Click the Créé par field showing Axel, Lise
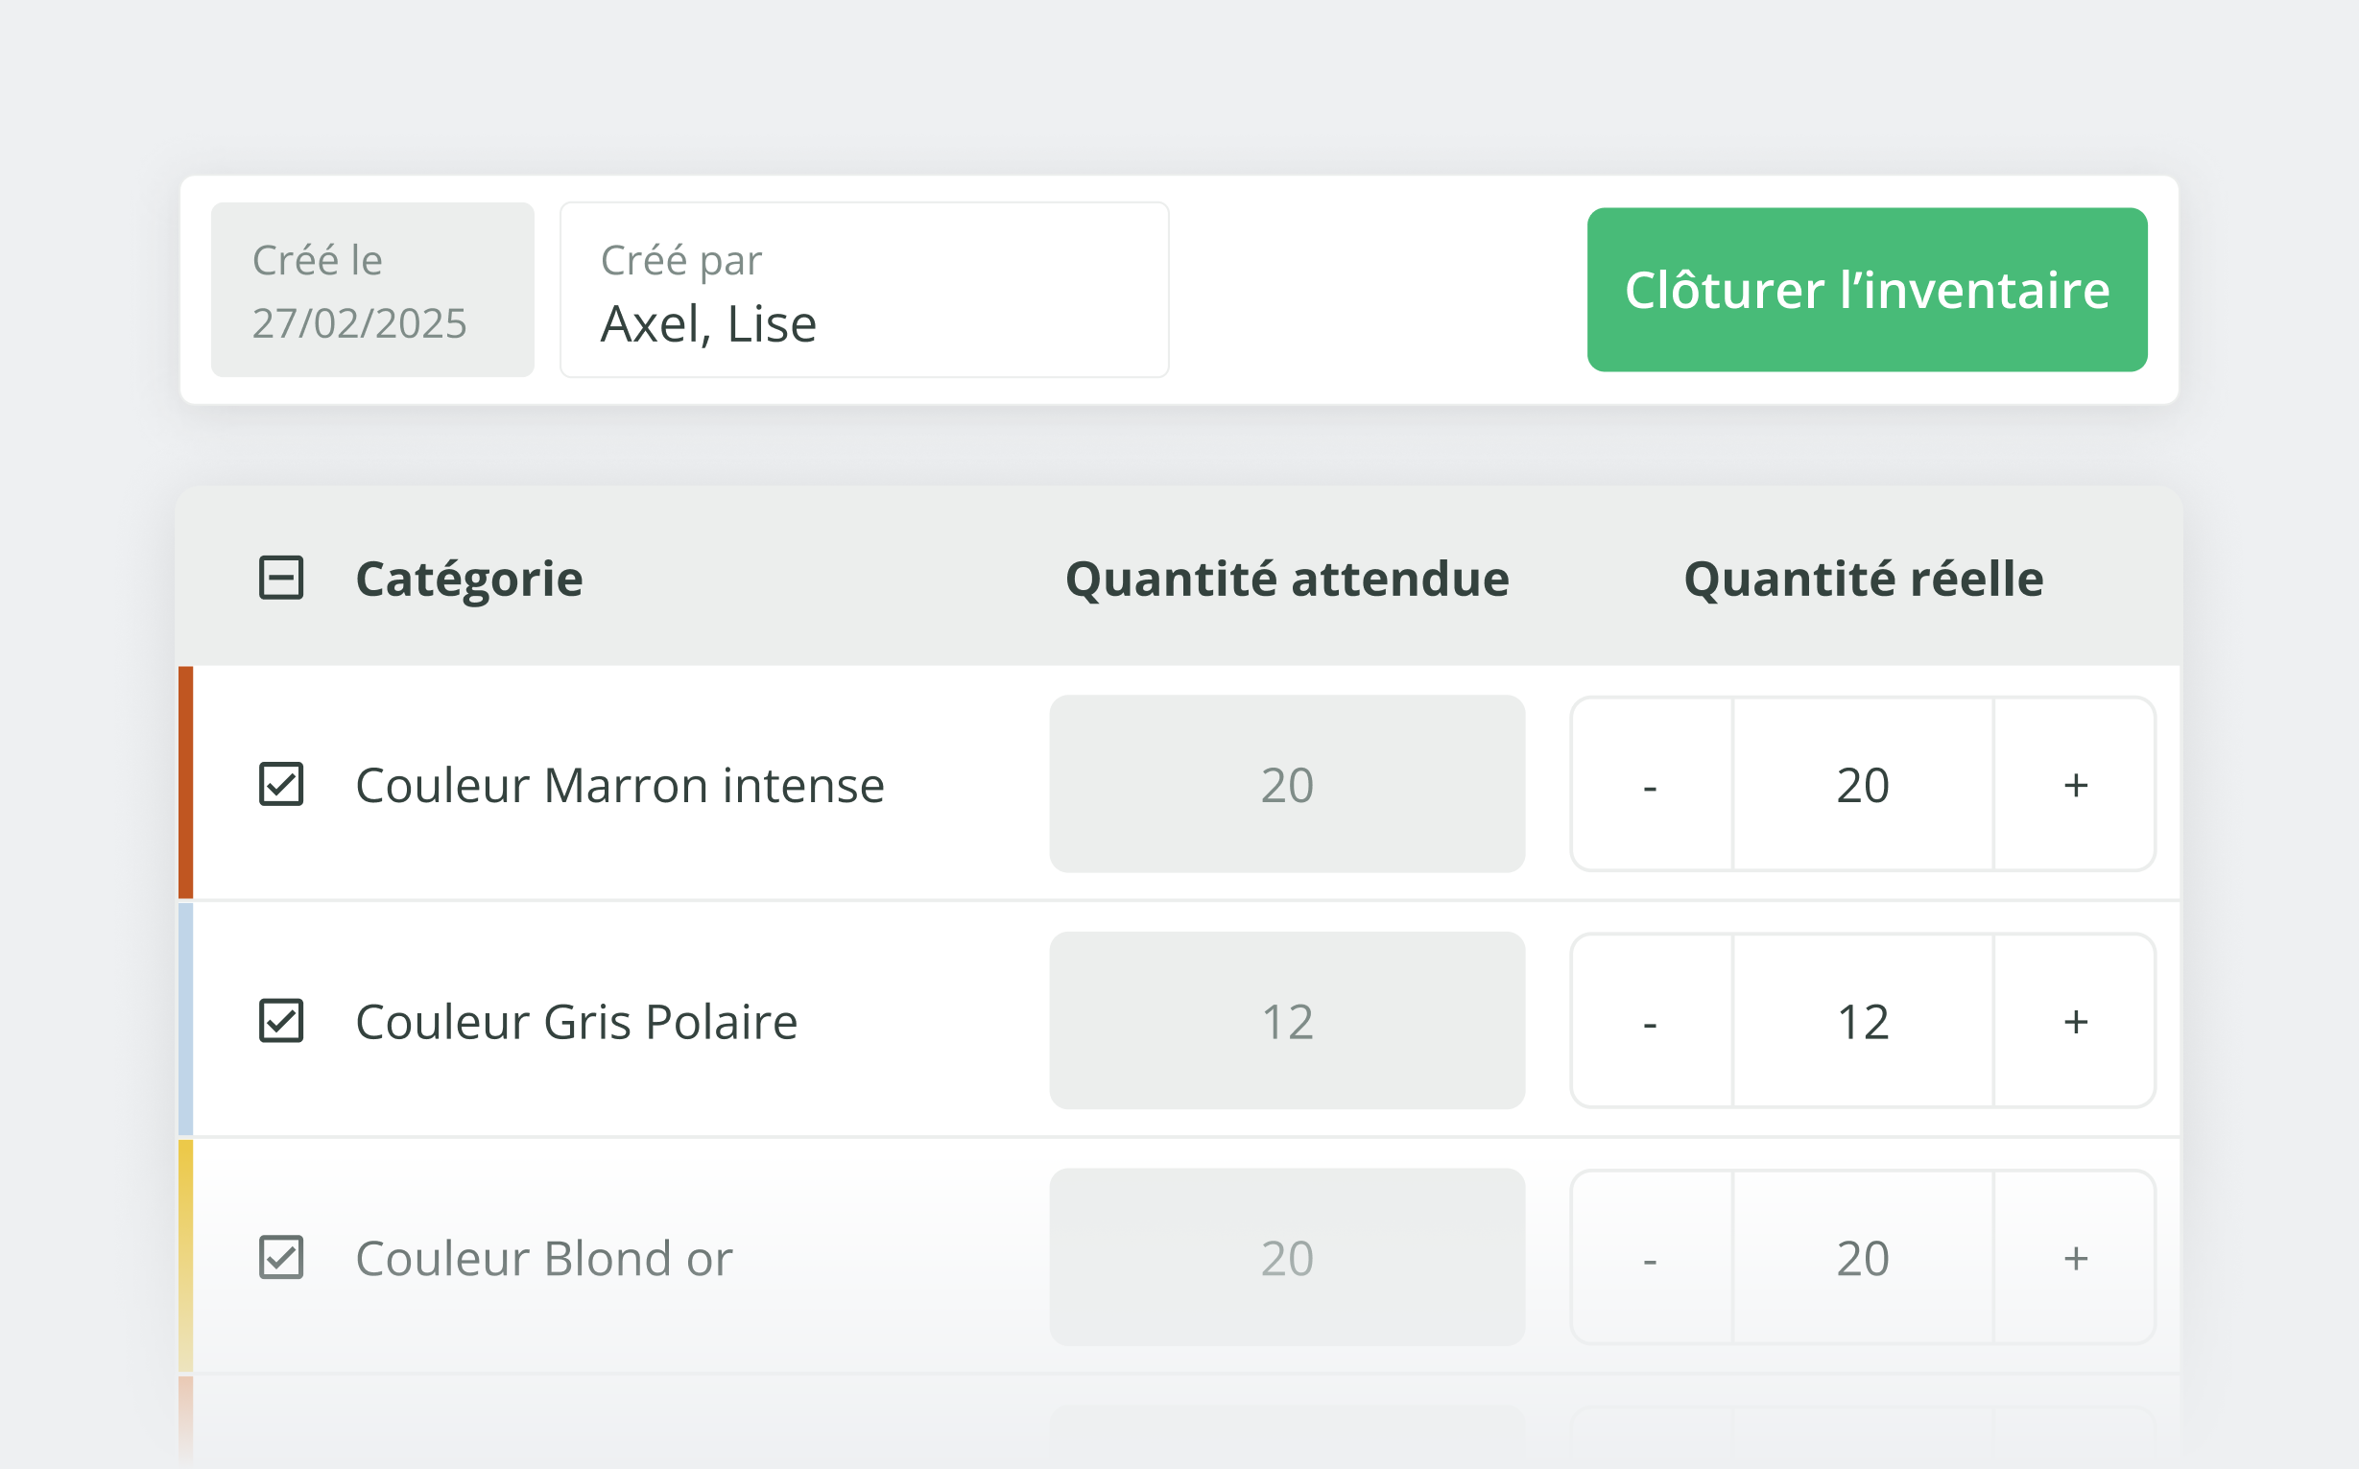 click(864, 290)
